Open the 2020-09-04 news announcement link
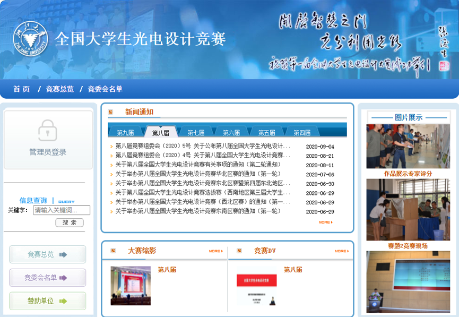Screen dimensions: 459x317 point(203,147)
